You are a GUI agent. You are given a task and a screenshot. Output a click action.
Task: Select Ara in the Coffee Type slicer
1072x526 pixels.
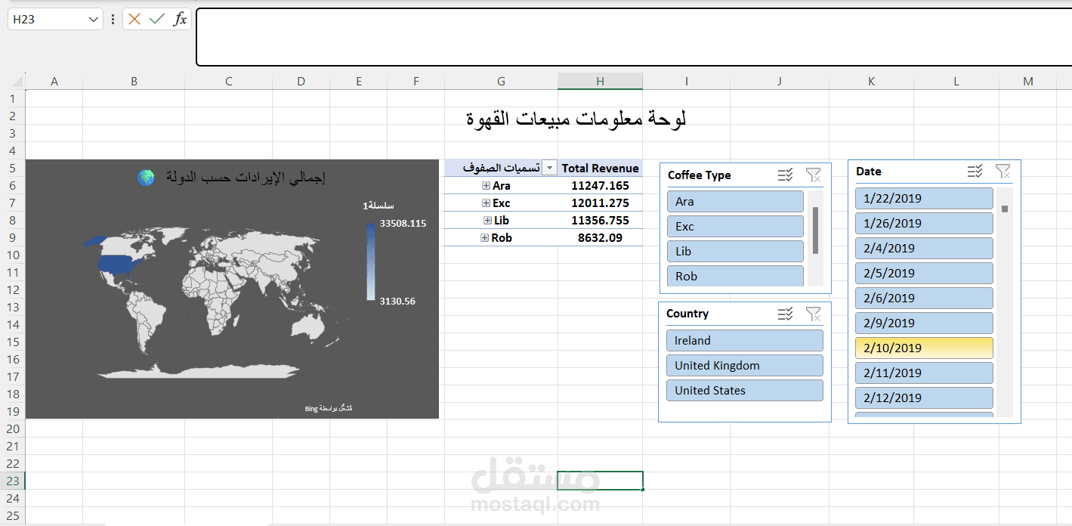tap(734, 201)
